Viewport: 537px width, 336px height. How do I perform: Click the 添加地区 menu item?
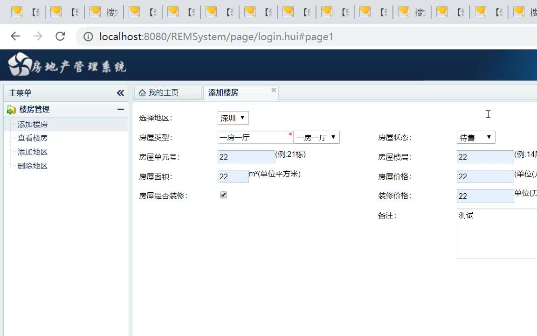click(x=32, y=152)
